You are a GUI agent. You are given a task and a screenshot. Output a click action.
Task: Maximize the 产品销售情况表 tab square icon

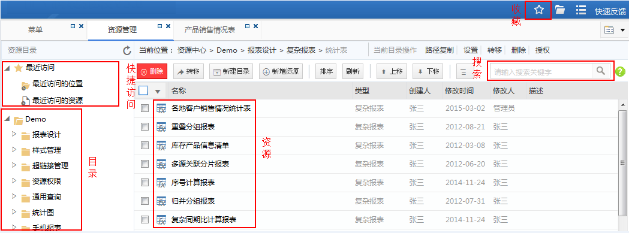(247, 26)
